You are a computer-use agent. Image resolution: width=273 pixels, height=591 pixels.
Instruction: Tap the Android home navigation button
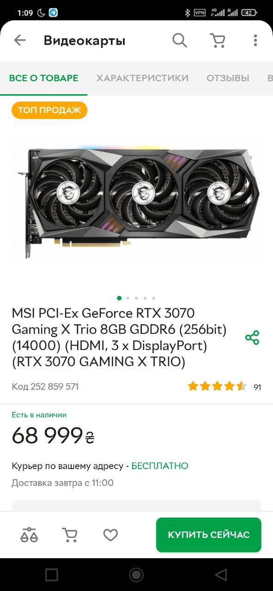point(136,574)
